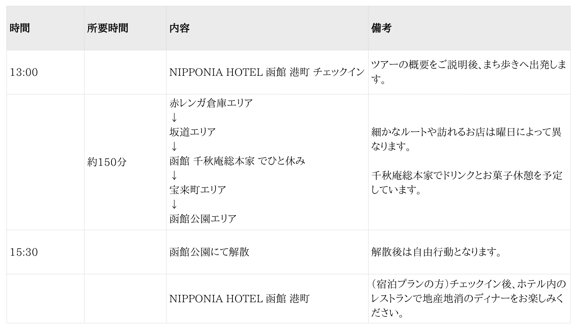
Task: Click the 所要時間 column header
Action: click(x=108, y=28)
